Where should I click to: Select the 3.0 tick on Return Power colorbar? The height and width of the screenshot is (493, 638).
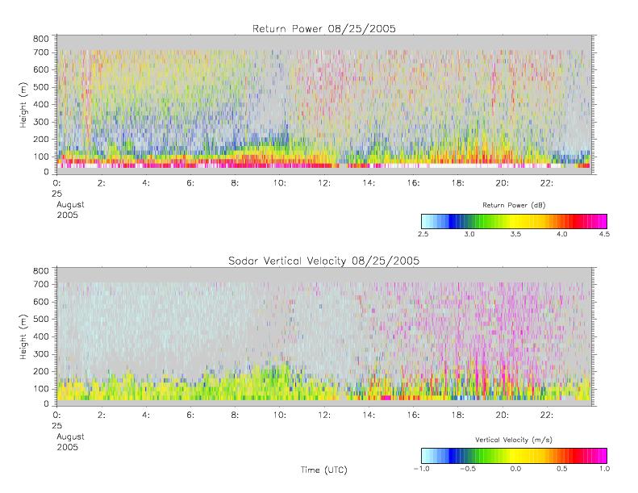tap(469, 234)
